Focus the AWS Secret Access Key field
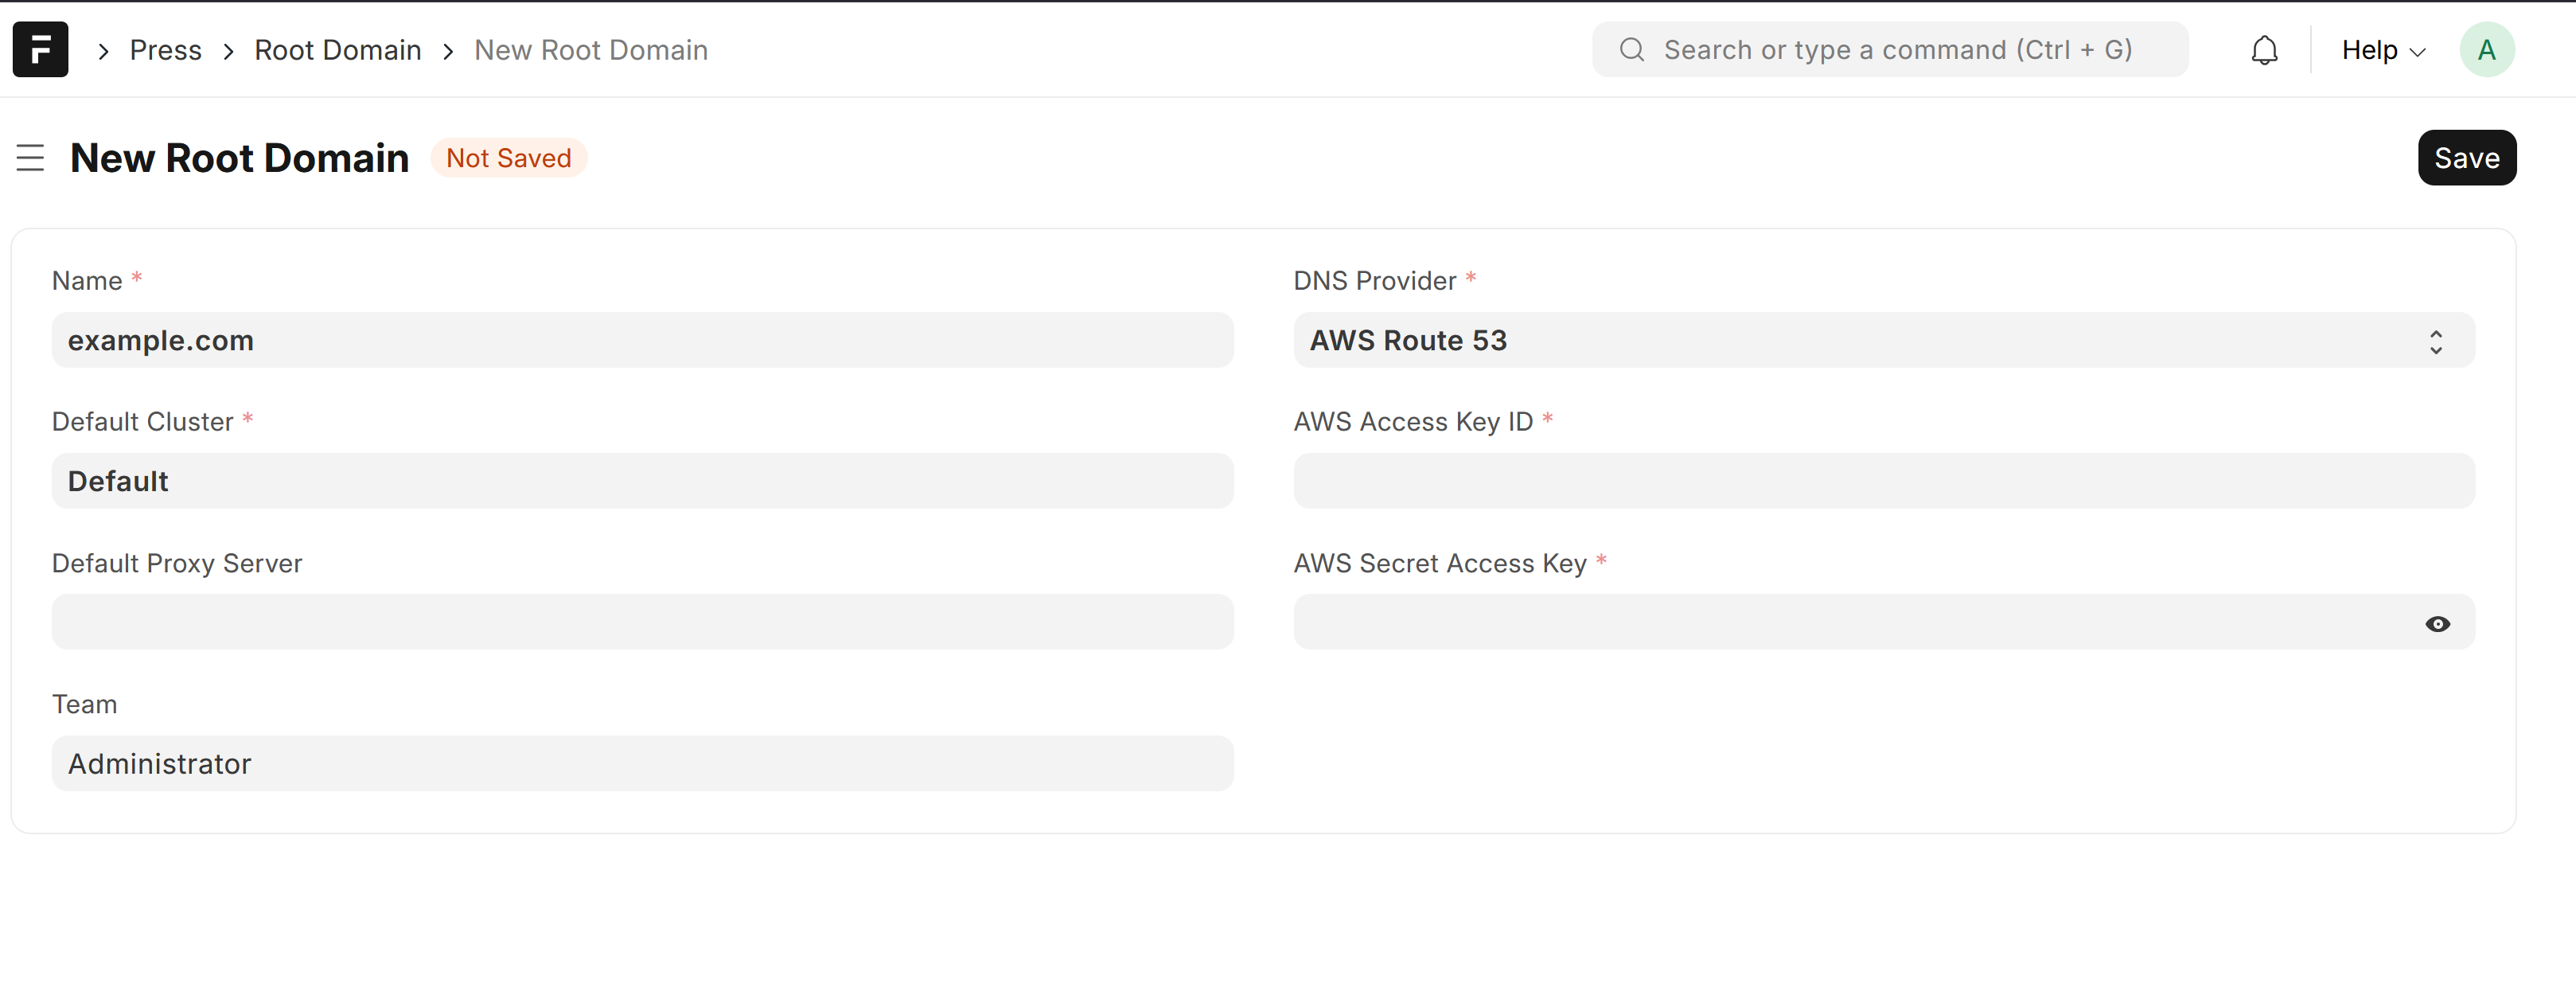The height and width of the screenshot is (1003, 2576). point(1883,622)
